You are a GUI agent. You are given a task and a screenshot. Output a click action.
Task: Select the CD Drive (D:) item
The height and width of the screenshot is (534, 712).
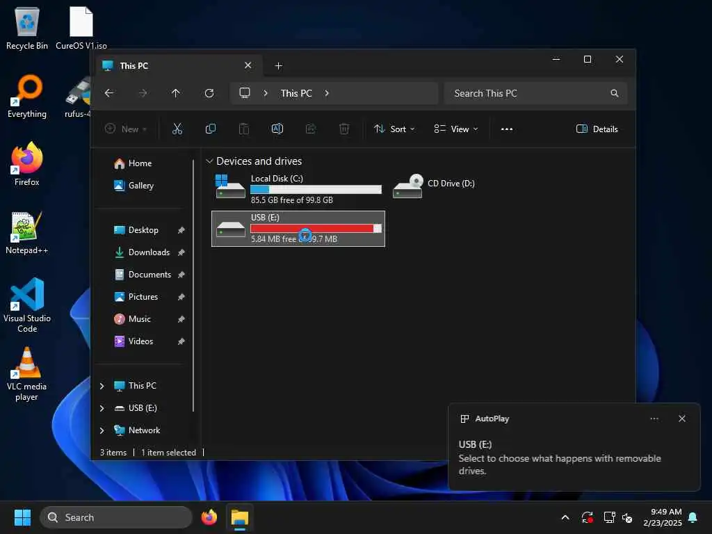[x=434, y=186]
